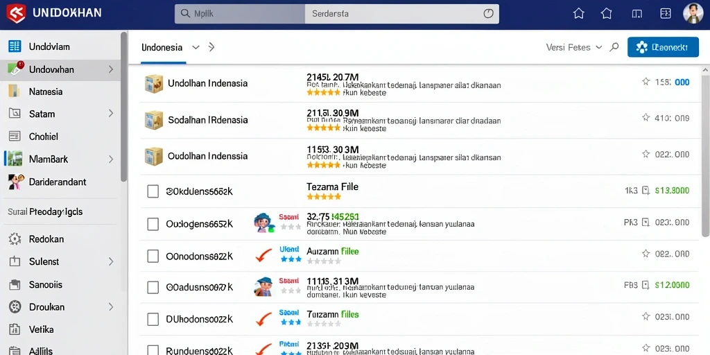The height and width of the screenshot is (355, 710).
Task: Expand the Undovkhan sidebar chevron
Action: point(111,69)
